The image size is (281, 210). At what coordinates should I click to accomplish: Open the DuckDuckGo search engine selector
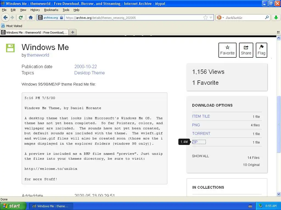[220, 17]
